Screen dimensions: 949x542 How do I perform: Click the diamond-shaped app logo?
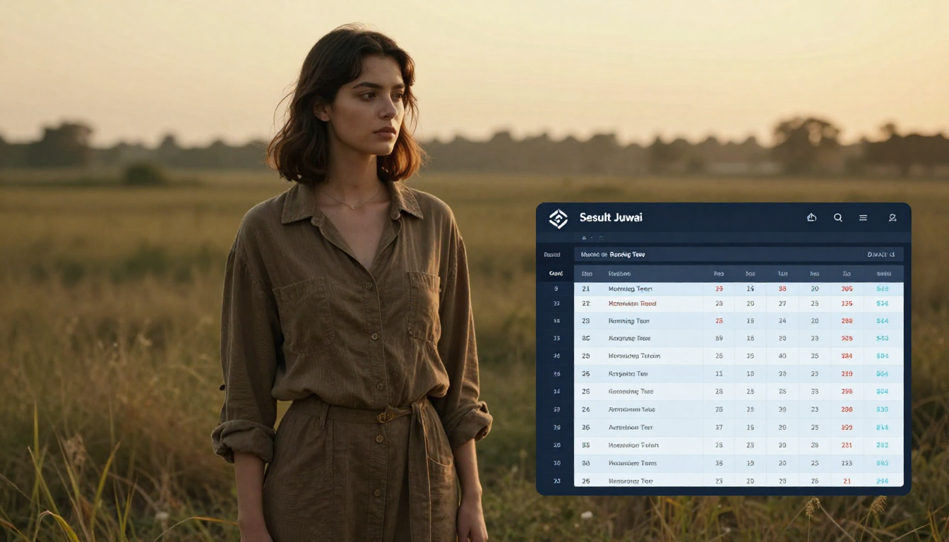[x=558, y=219]
